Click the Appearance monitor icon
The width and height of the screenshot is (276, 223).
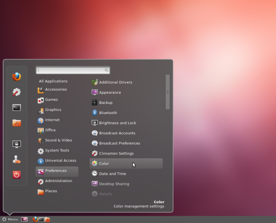[94, 92]
